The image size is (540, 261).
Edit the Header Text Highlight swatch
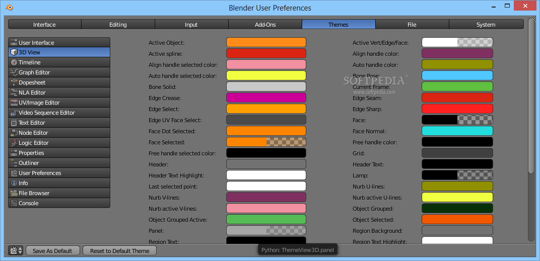click(x=266, y=175)
